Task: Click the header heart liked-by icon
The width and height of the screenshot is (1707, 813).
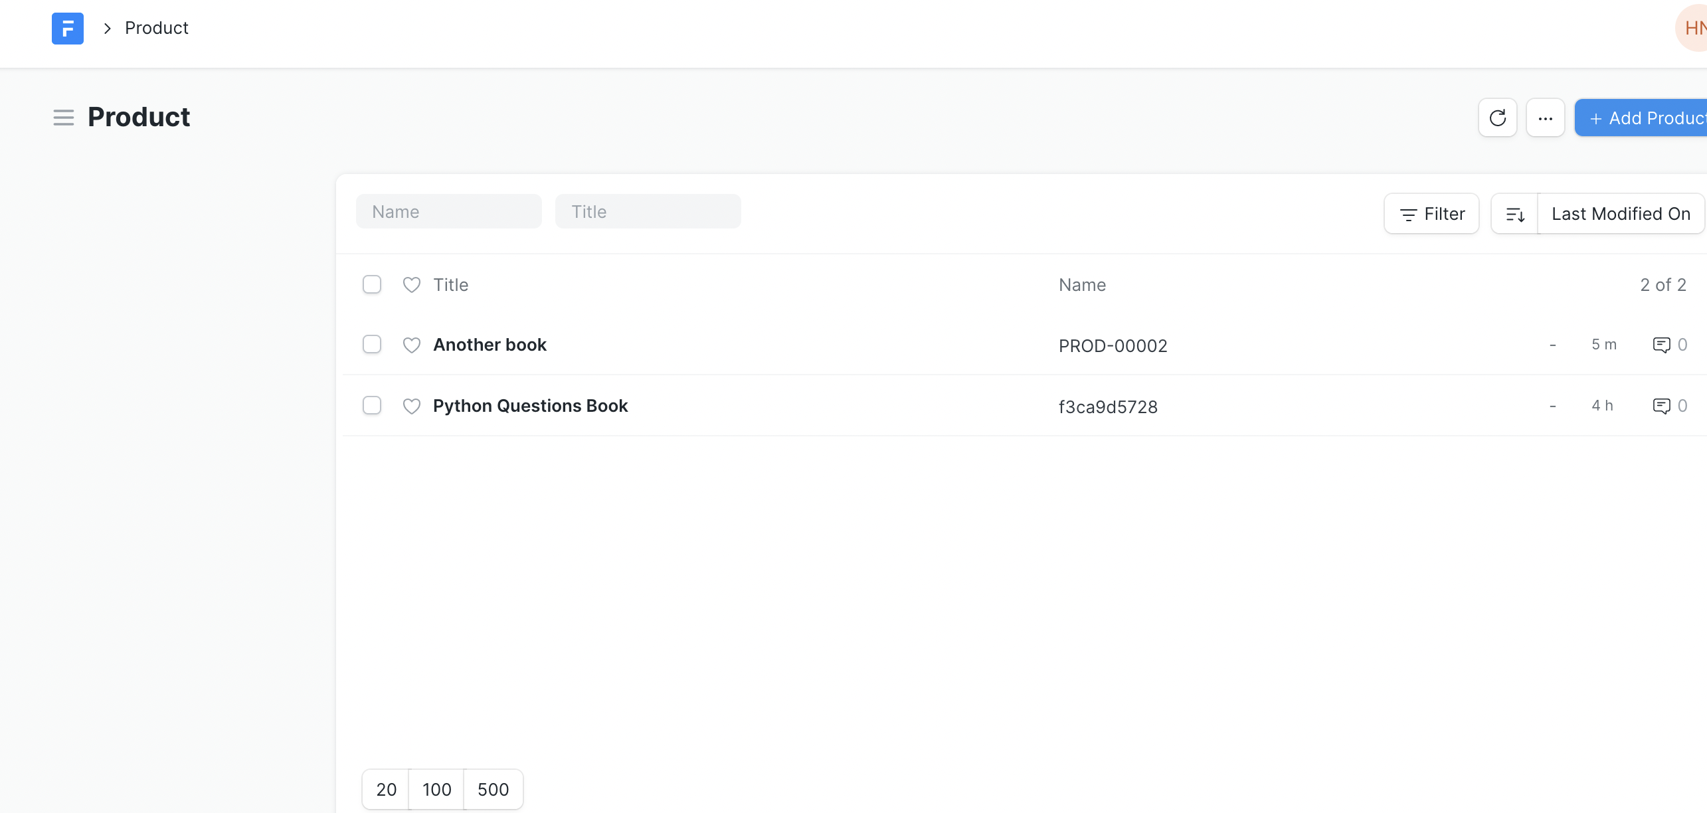Action: coord(412,285)
